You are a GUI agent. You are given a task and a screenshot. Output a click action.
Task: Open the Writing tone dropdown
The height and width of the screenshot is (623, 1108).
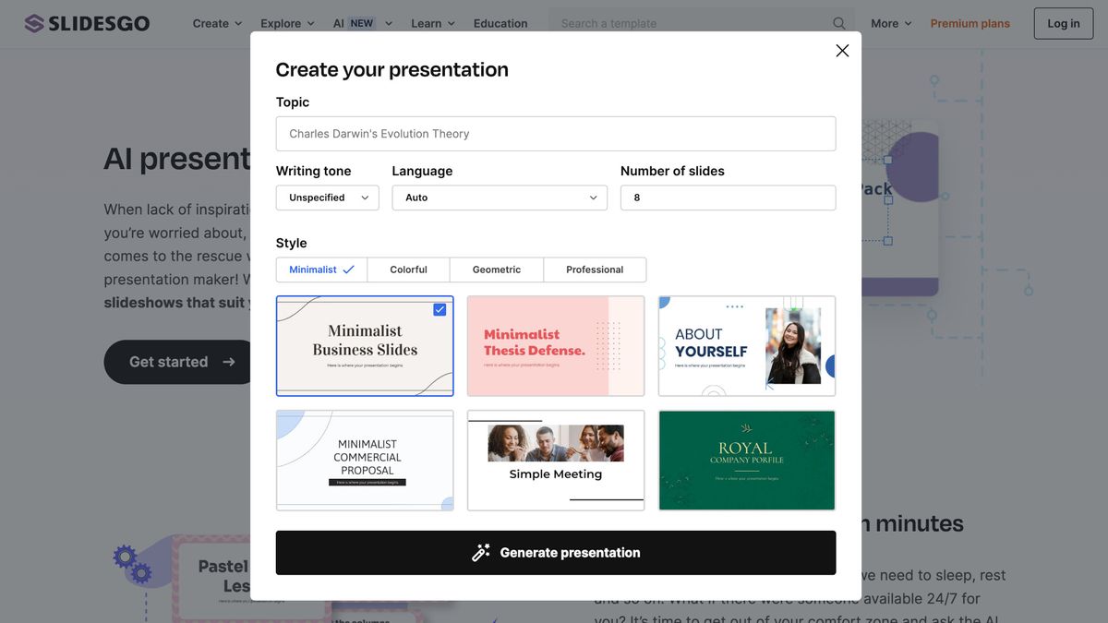tap(327, 197)
